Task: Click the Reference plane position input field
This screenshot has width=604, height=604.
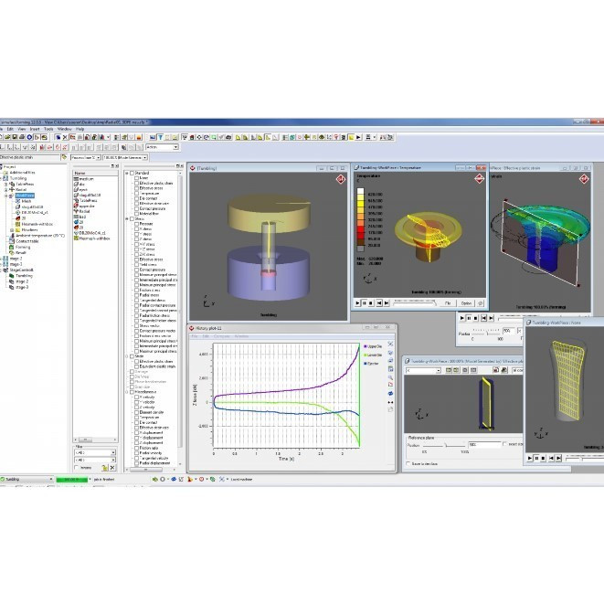Action: (x=484, y=444)
